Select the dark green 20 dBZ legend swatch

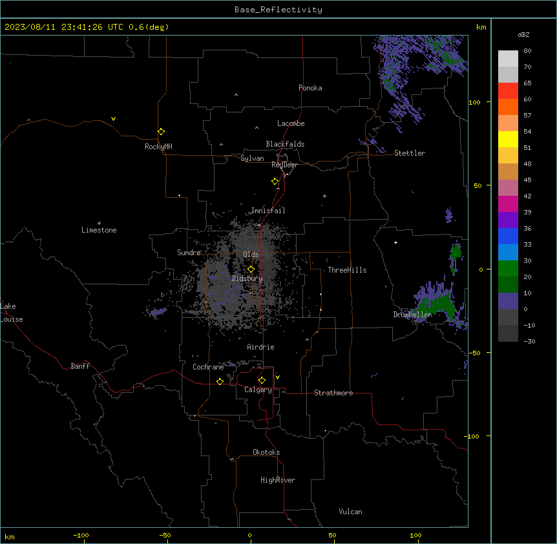508,284
